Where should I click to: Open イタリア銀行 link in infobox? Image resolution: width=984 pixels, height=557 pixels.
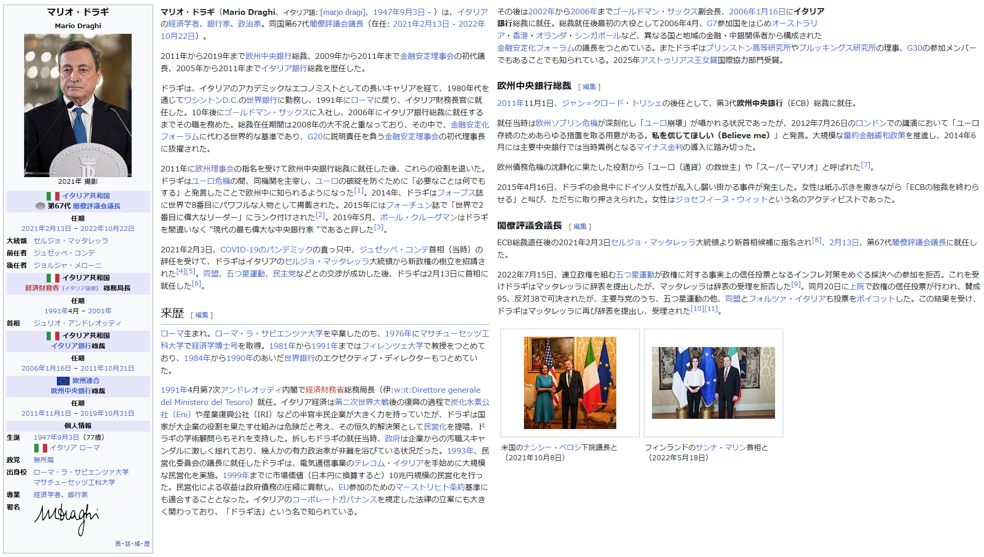click(71, 346)
